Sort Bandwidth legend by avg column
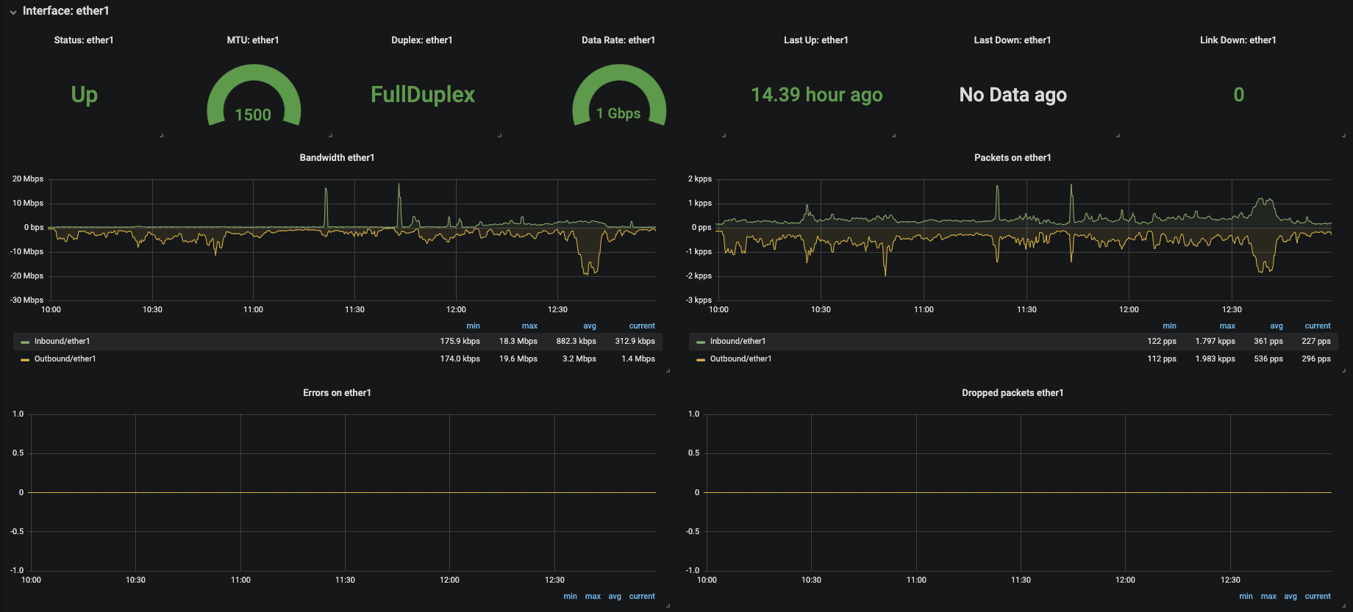 click(590, 326)
